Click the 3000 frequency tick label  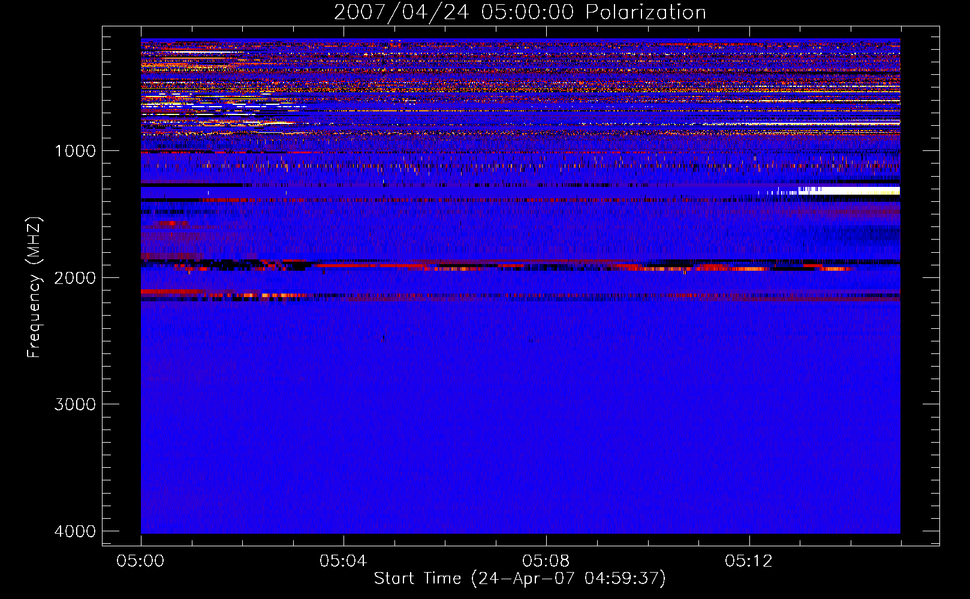pos(75,404)
